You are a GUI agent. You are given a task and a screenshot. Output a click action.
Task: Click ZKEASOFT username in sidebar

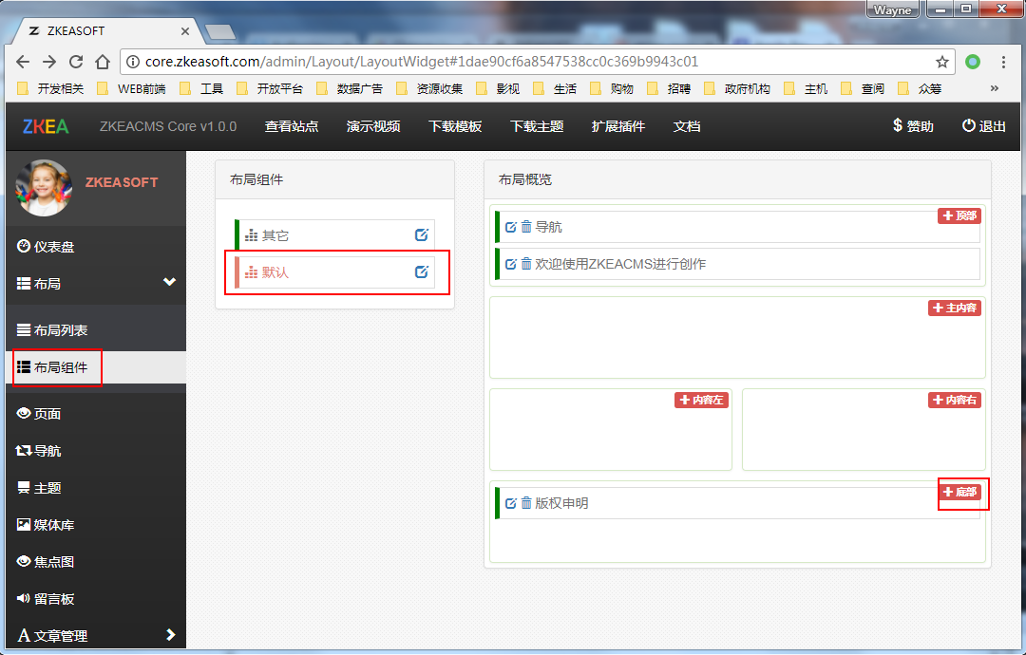[122, 182]
